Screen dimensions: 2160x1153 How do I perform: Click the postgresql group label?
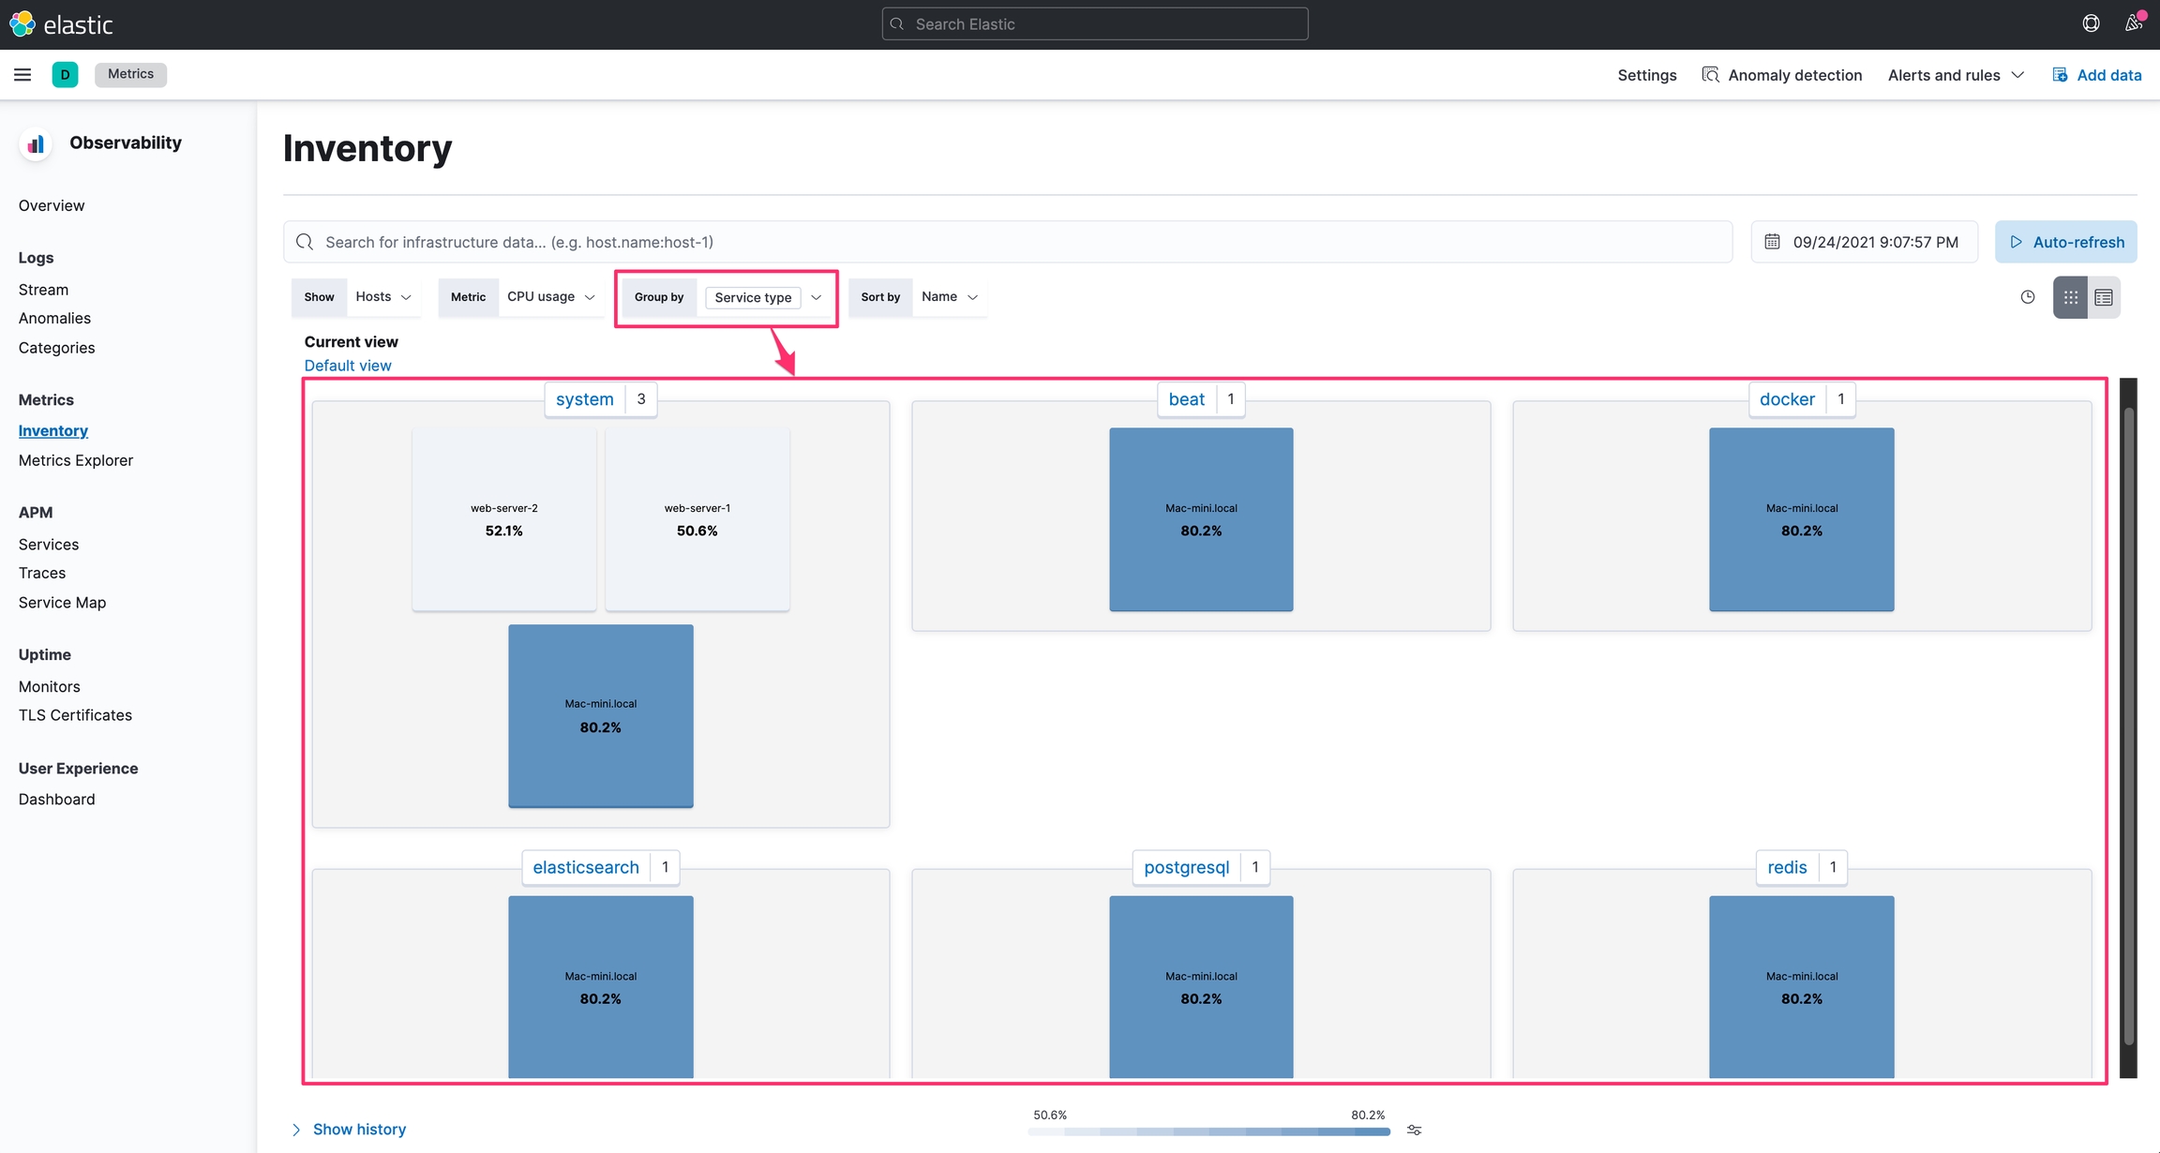[x=1186, y=867]
